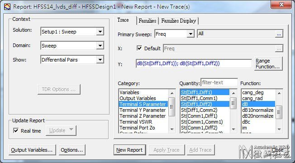Click the Category list scroll-down arrow
This screenshot has height=163, width=295.
pos(172,129)
